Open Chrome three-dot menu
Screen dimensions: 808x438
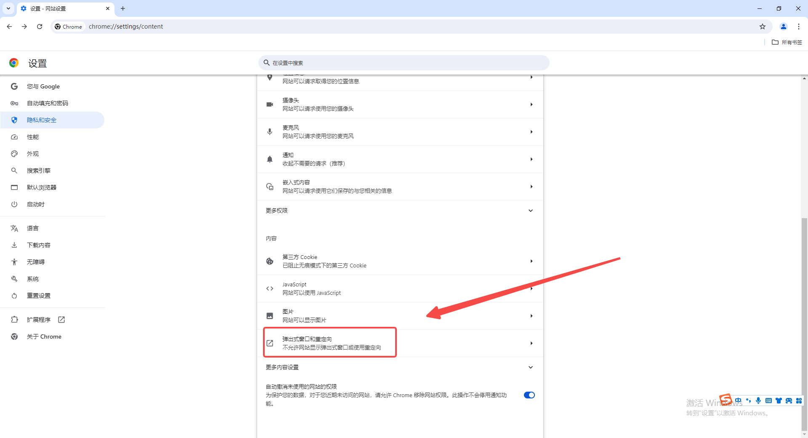[799, 27]
